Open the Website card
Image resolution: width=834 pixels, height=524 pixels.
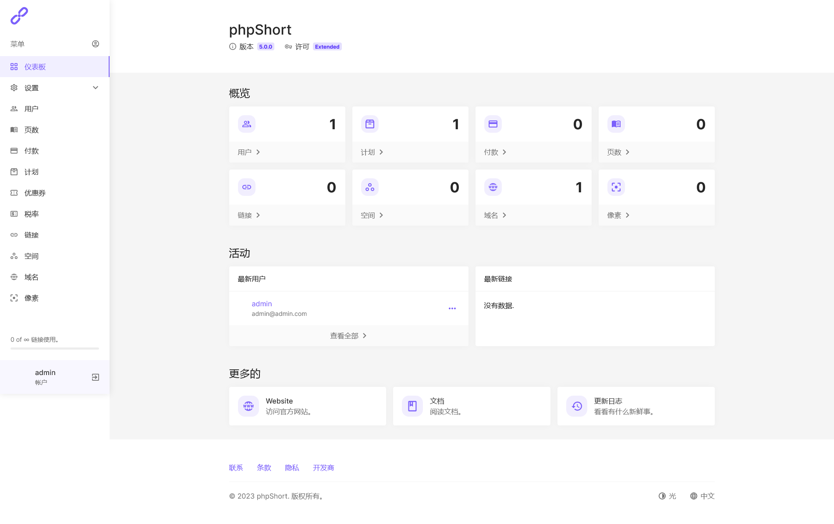point(308,406)
